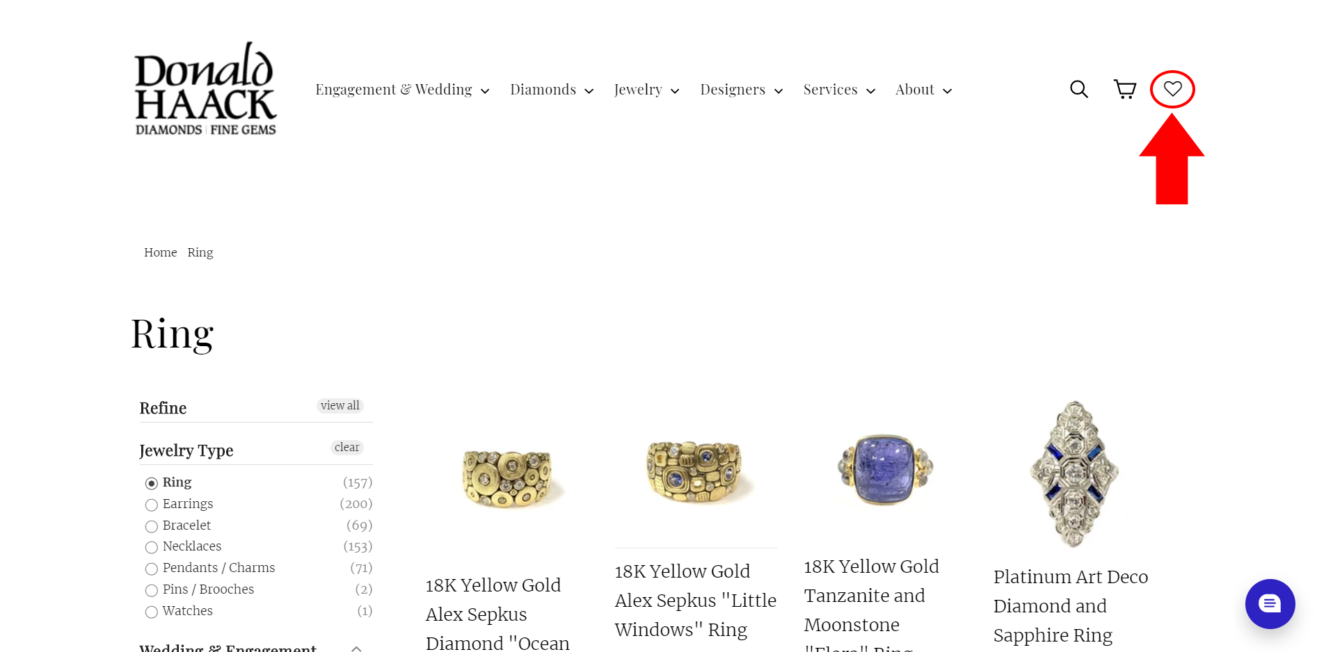Image resolution: width=1317 pixels, height=652 pixels.
Task: Open the shopping cart icon
Action: tap(1125, 89)
